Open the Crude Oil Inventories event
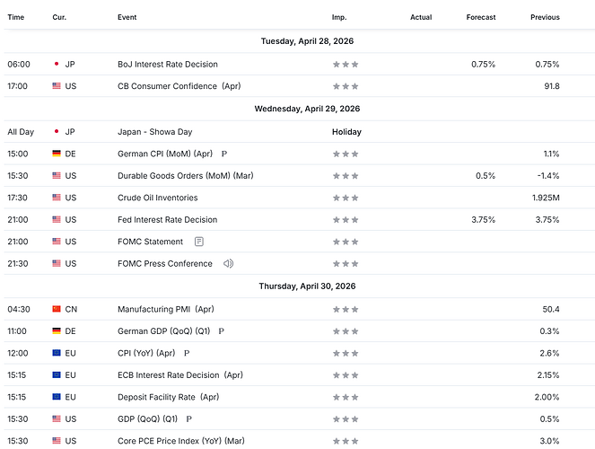The height and width of the screenshot is (449, 595). click(157, 198)
